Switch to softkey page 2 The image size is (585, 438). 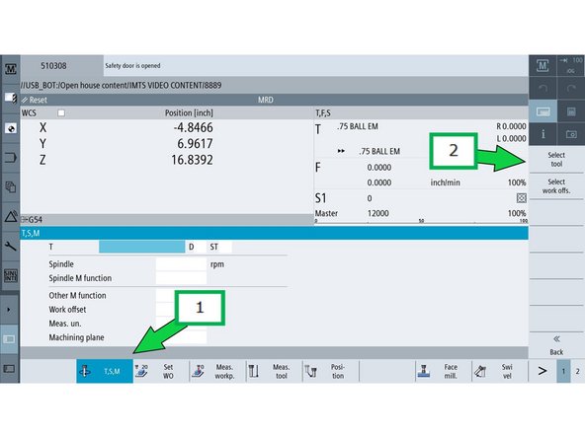tap(577, 371)
